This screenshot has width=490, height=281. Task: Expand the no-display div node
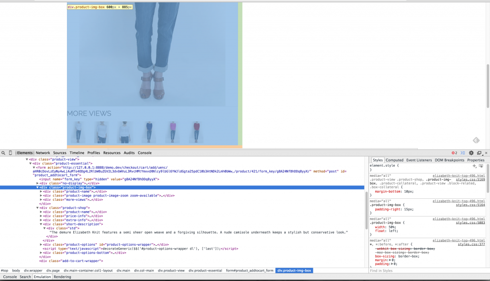pos(38,183)
